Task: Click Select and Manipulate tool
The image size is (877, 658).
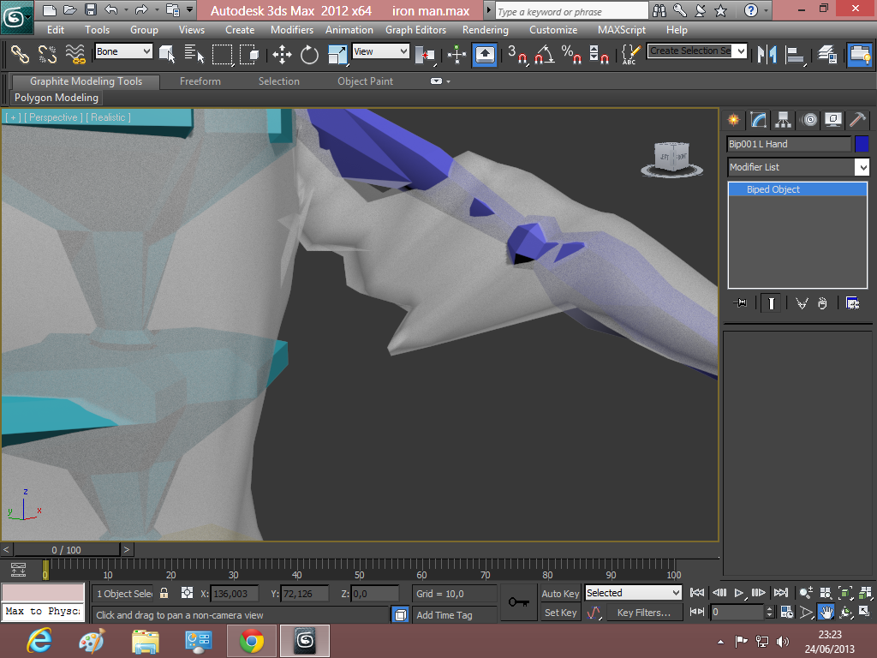Action: pos(457,54)
